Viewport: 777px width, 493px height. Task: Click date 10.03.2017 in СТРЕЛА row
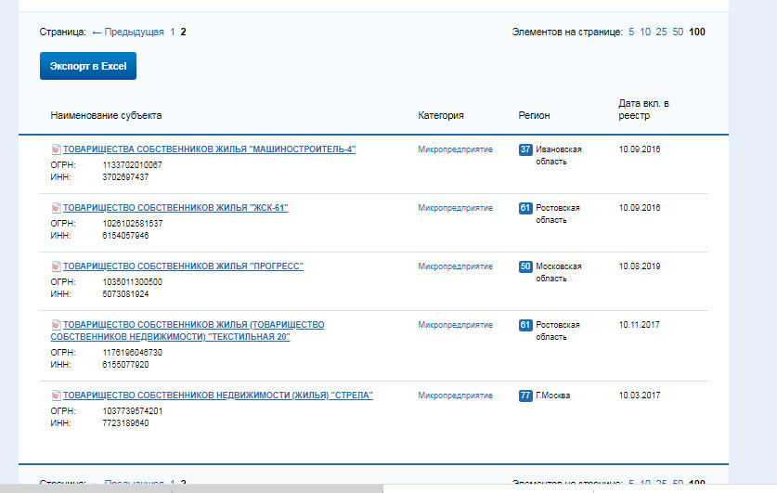click(x=640, y=395)
